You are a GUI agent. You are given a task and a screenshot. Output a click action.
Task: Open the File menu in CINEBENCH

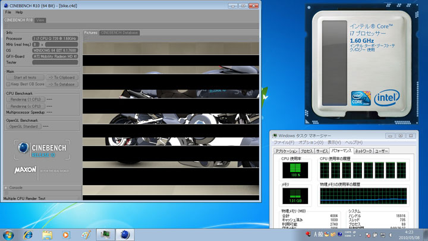pyautogui.click(x=8, y=12)
